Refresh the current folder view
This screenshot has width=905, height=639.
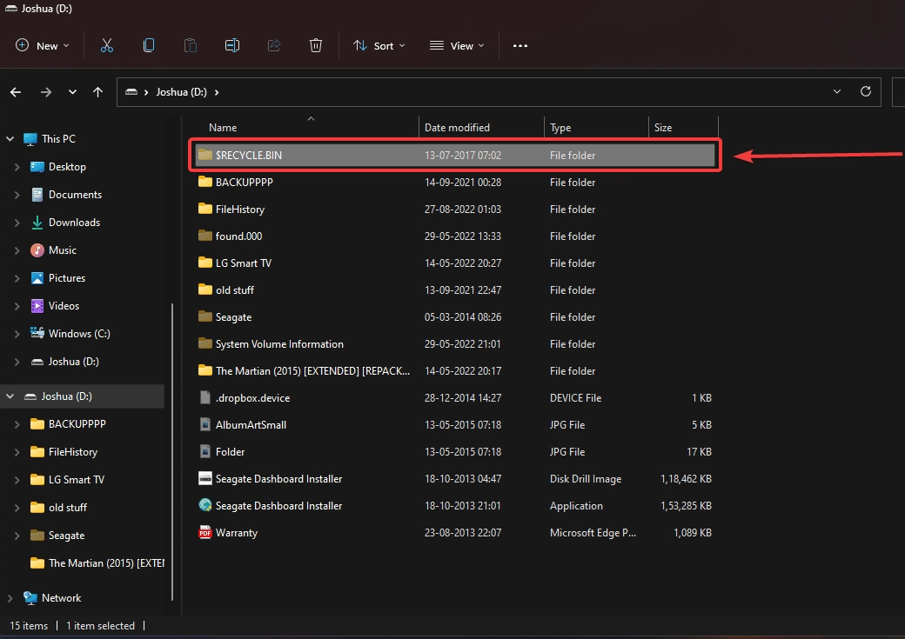tap(866, 91)
